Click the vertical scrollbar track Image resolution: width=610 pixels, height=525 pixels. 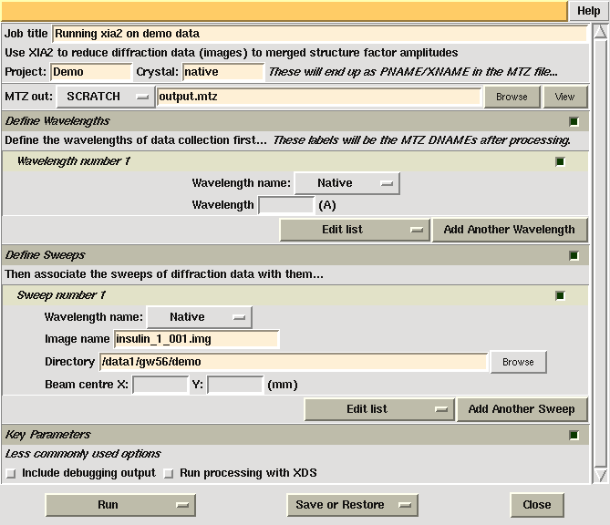601,252
